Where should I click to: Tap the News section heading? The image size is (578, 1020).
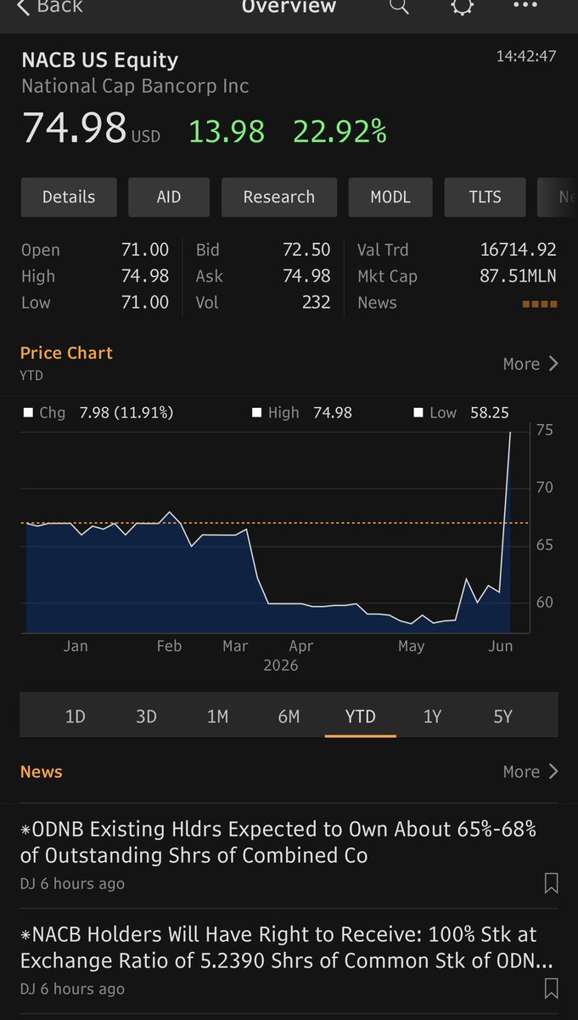pos(42,772)
